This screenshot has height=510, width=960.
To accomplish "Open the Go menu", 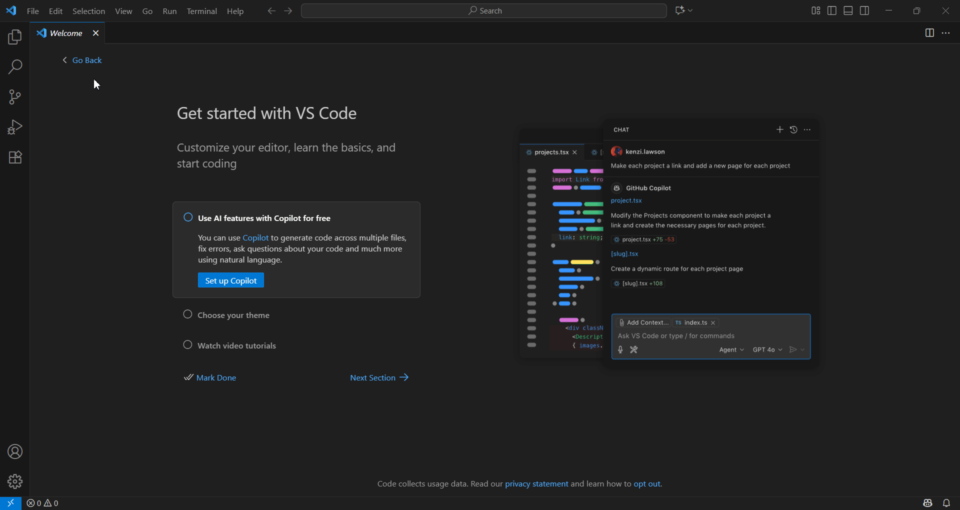I will coord(147,11).
